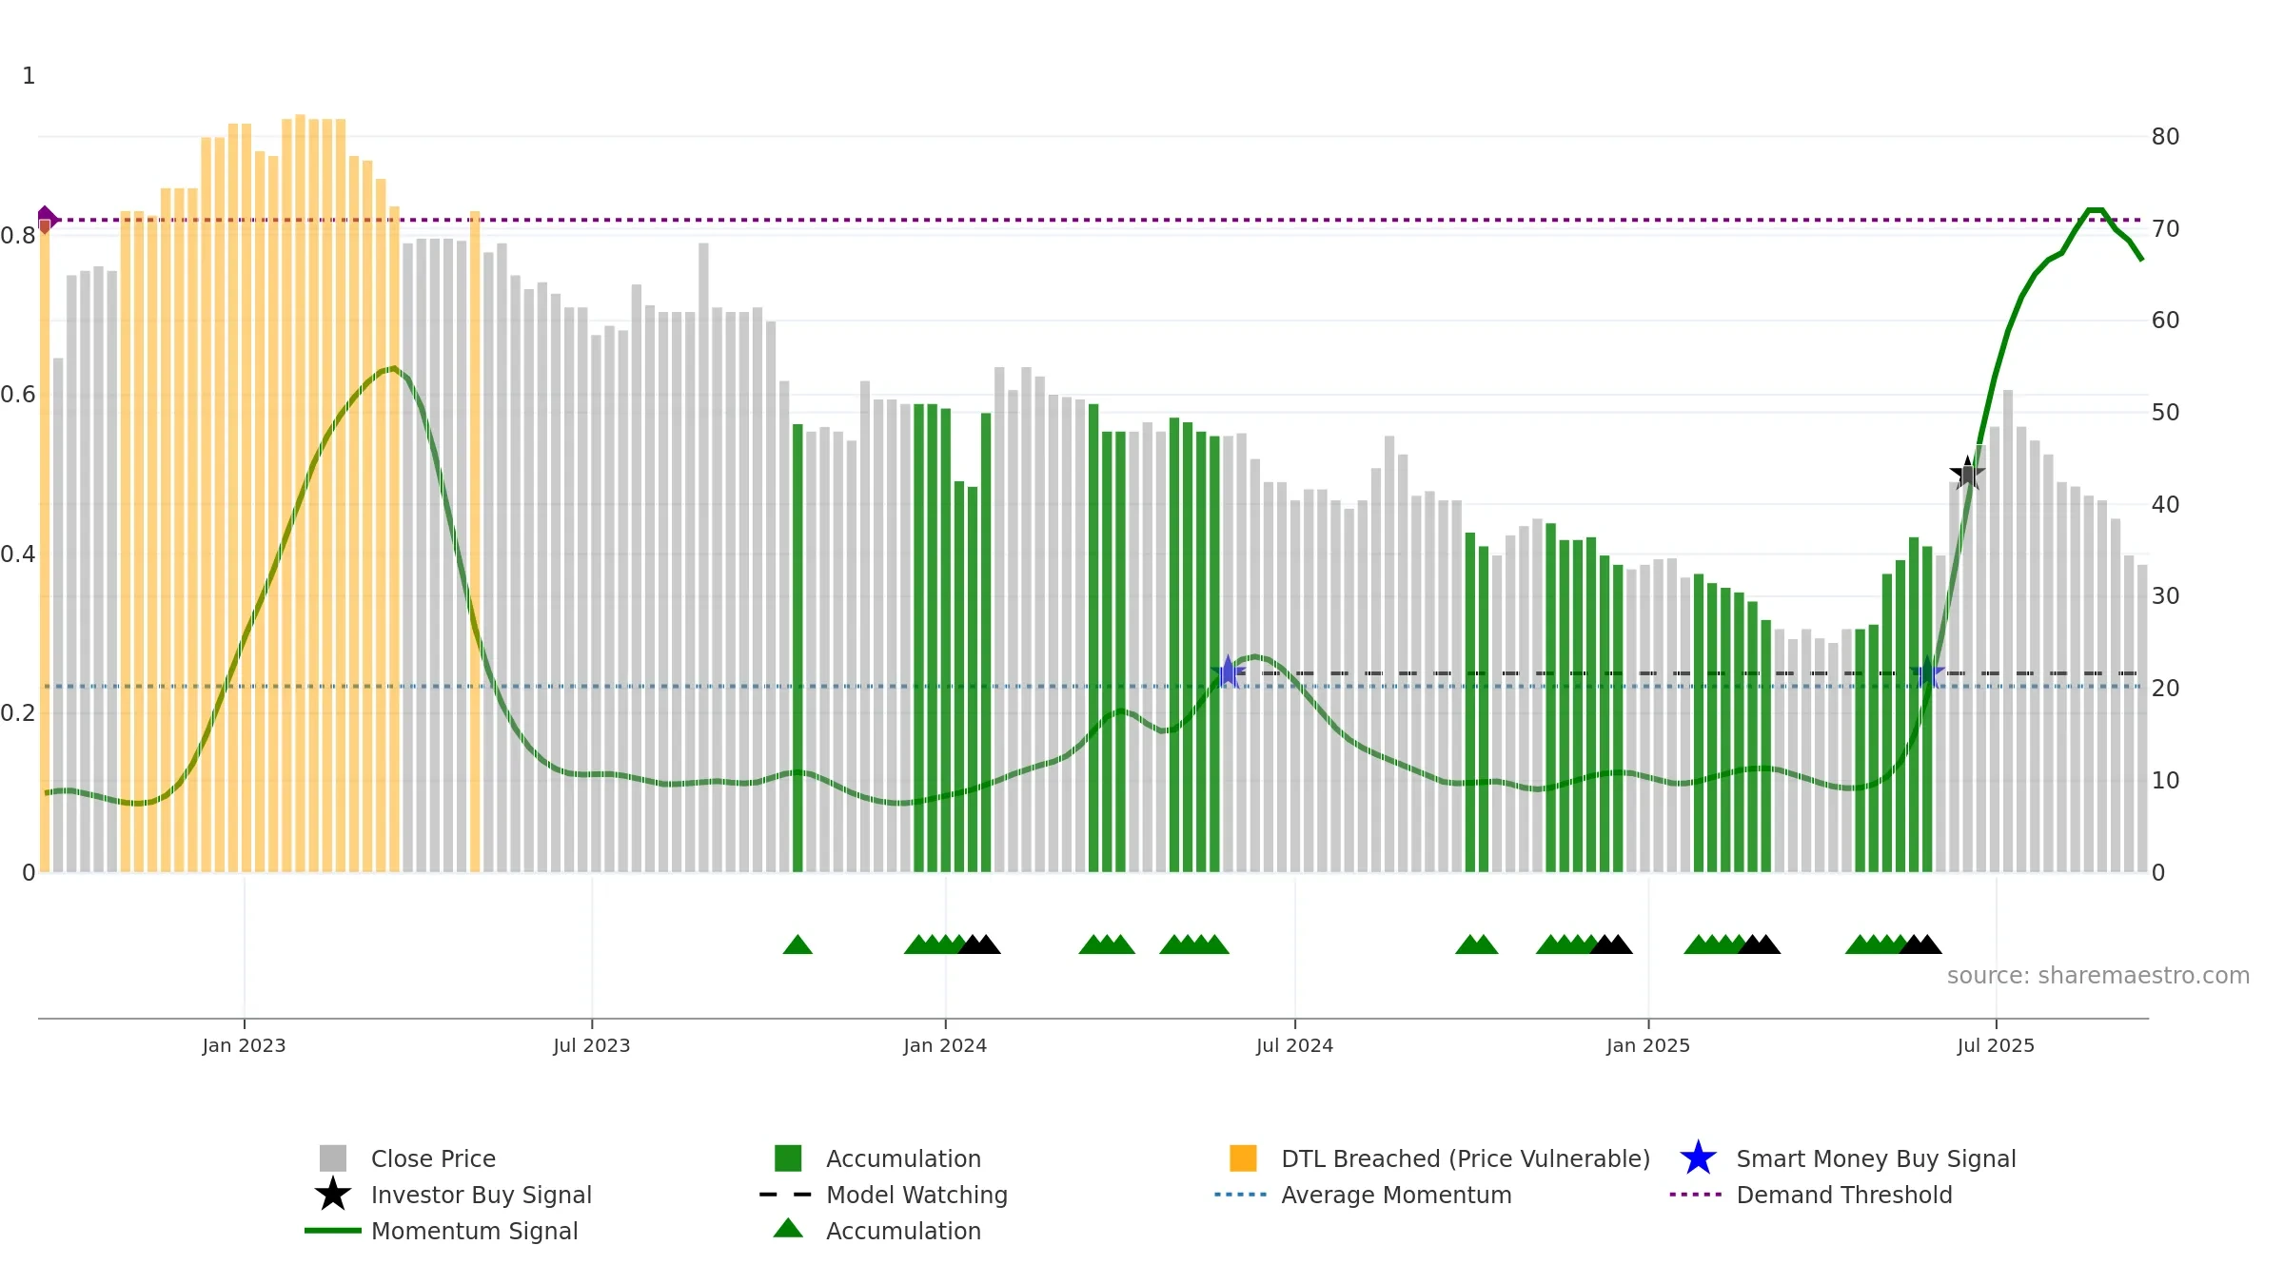Toggle the Model Watching legend entry
The image size is (2284, 1284).
pyautogui.click(x=883, y=1195)
